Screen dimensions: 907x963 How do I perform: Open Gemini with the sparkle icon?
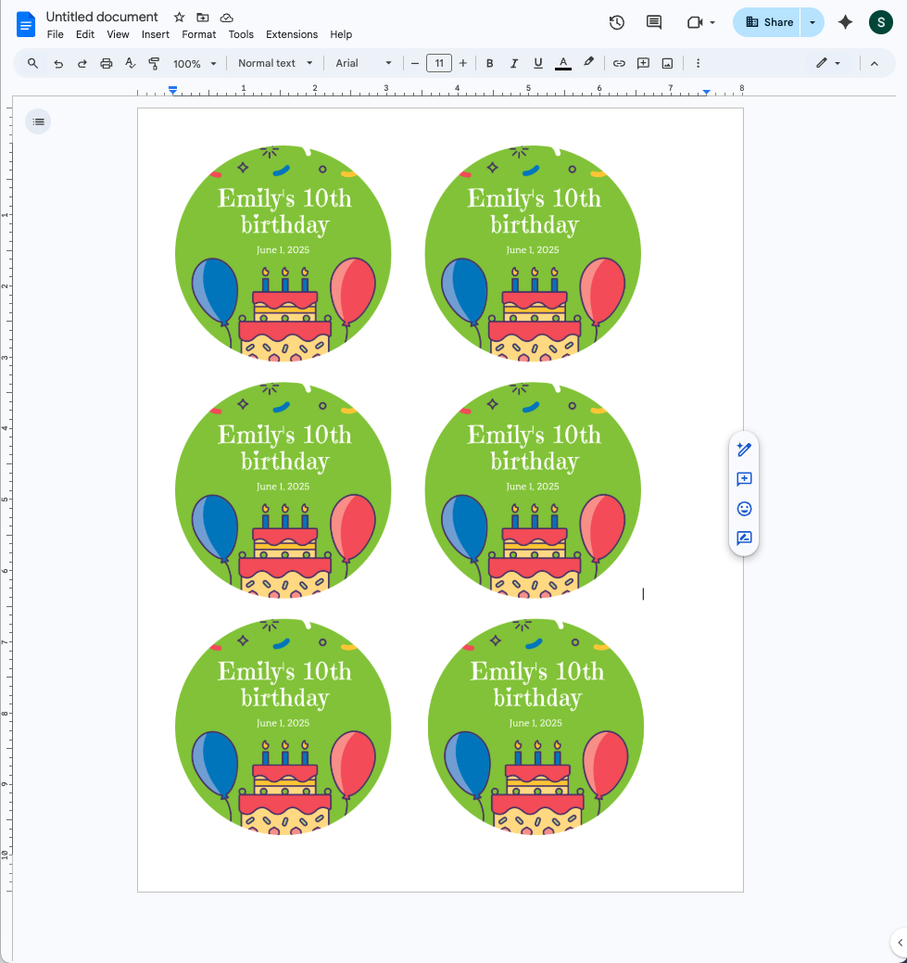pos(844,22)
